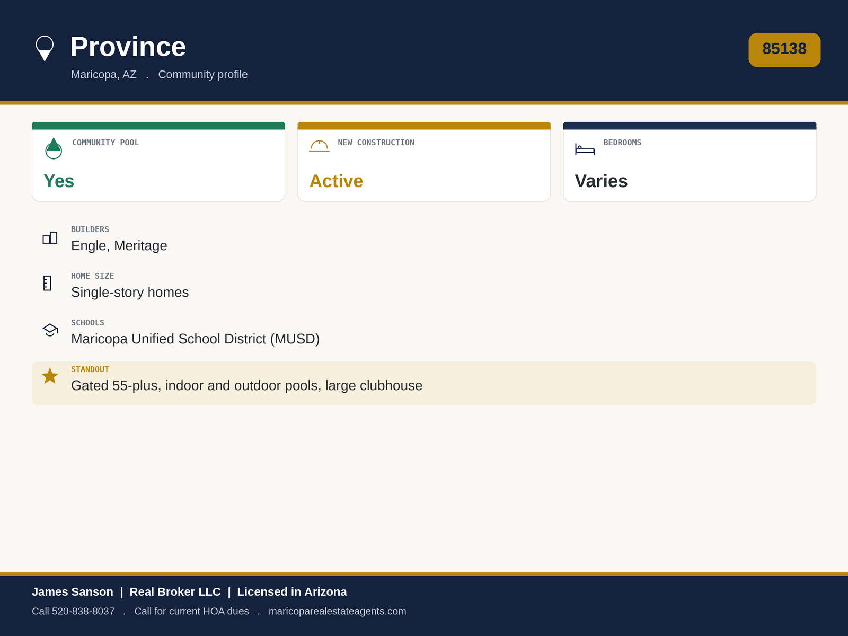Click the BUILDERS label

(x=90, y=229)
